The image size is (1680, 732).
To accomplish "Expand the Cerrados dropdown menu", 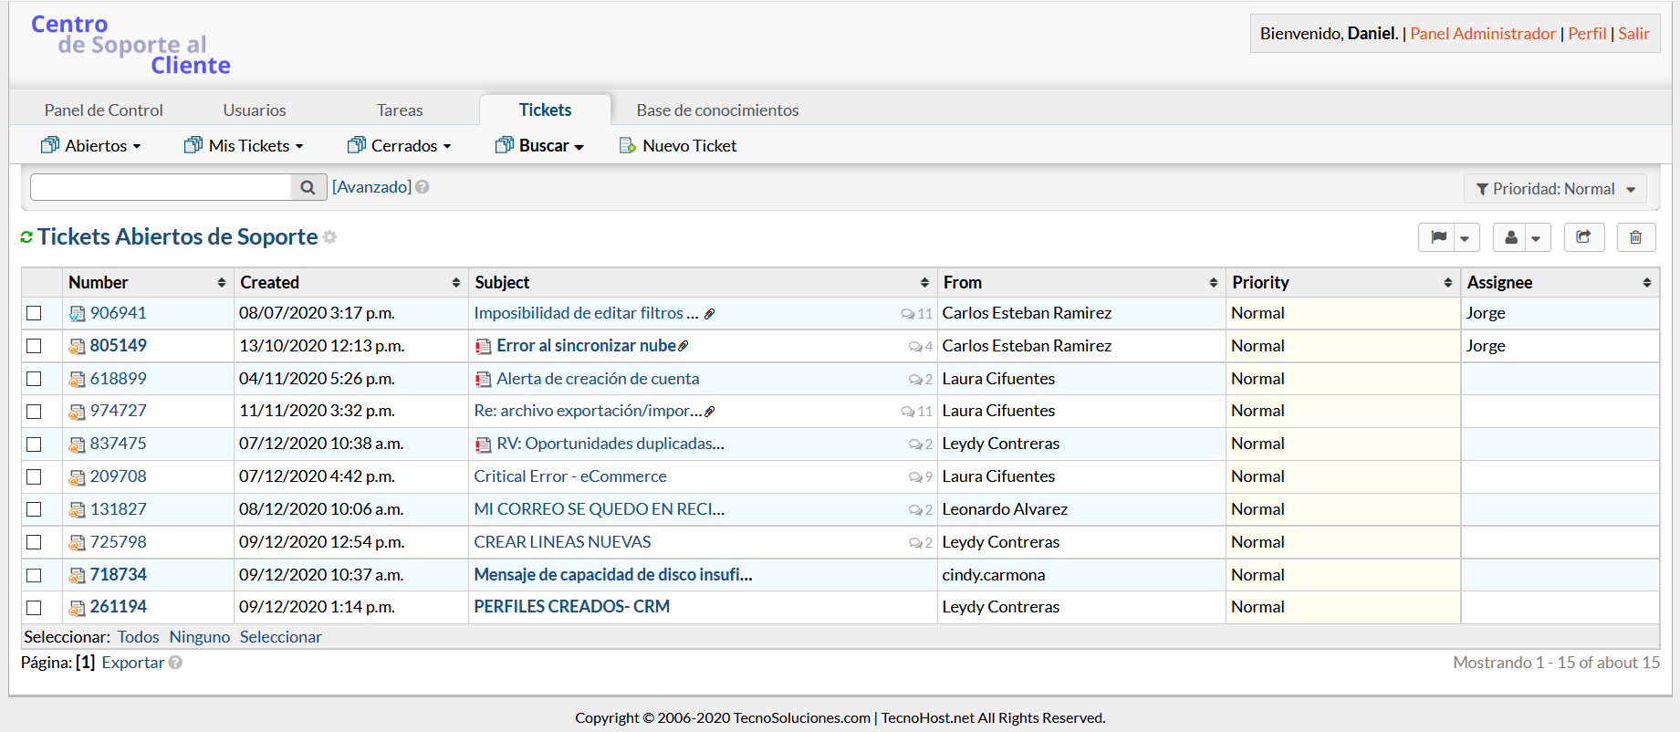I will click(x=400, y=146).
